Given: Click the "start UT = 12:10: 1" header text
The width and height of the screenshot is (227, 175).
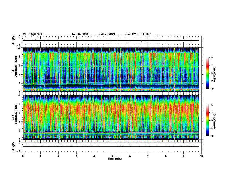Looking at the screenshot, I should [138, 34].
